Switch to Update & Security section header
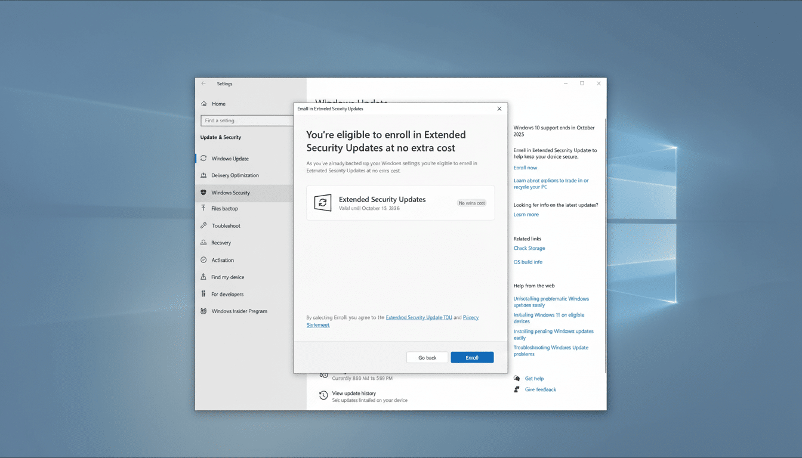The width and height of the screenshot is (802, 458). point(222,137)
